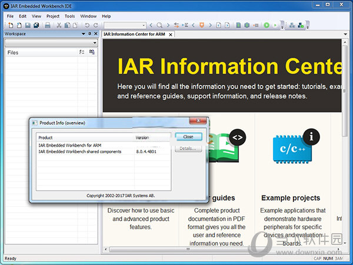
Task: Select IAR Embedded Workbench shared components row
Action: (x=104, y=152)
